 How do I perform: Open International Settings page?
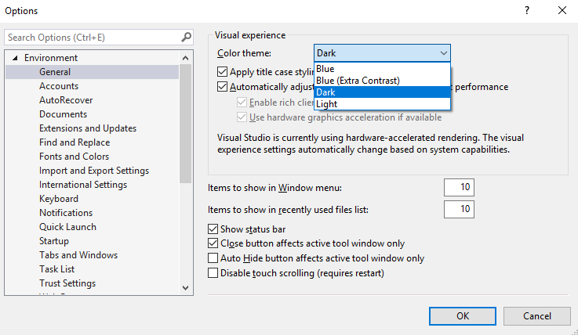point(83,185)
